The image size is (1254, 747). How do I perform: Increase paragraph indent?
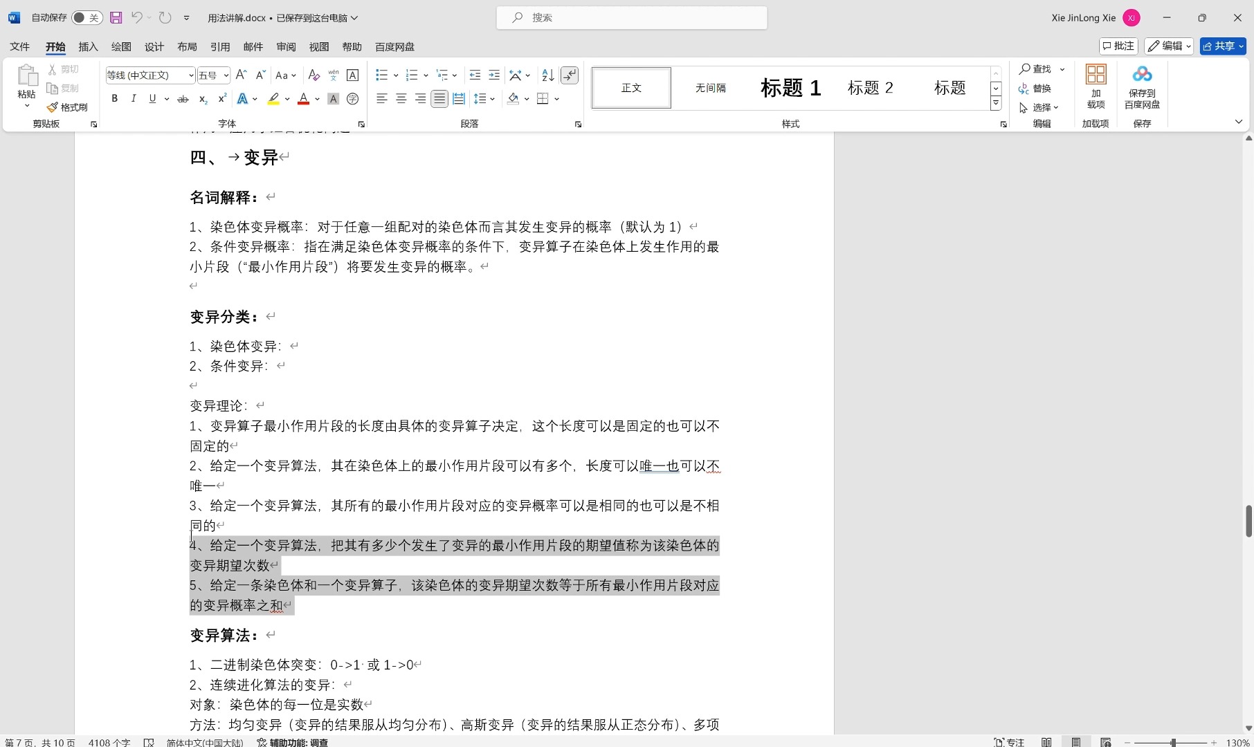pyautogui.click(x=494, y=75)
